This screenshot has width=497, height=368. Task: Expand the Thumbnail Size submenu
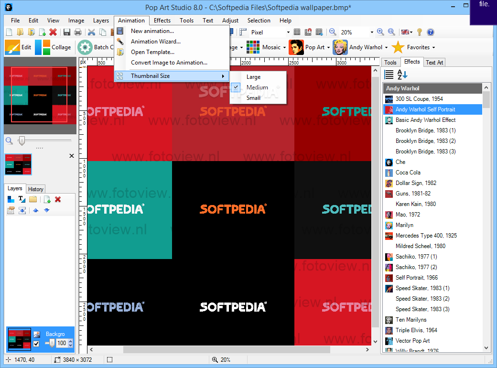172,76
